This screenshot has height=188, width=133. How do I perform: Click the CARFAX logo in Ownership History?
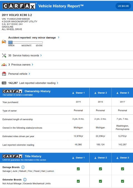point(12,91)
